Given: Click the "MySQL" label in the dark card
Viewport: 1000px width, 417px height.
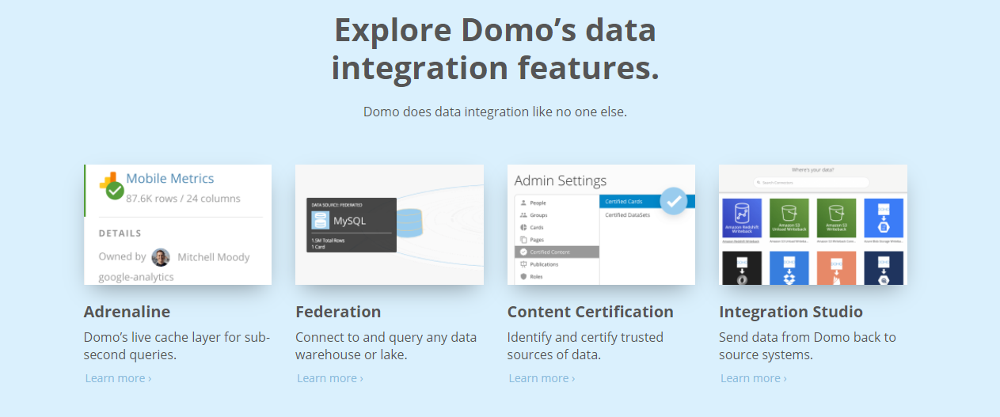Looking at the screenshot, I should point(349,221).
